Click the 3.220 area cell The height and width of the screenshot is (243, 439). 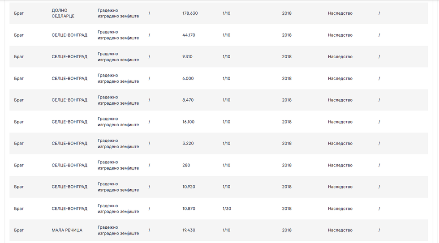coord(187,144)
